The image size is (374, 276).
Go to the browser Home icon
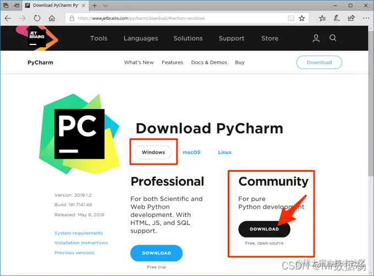52,18
